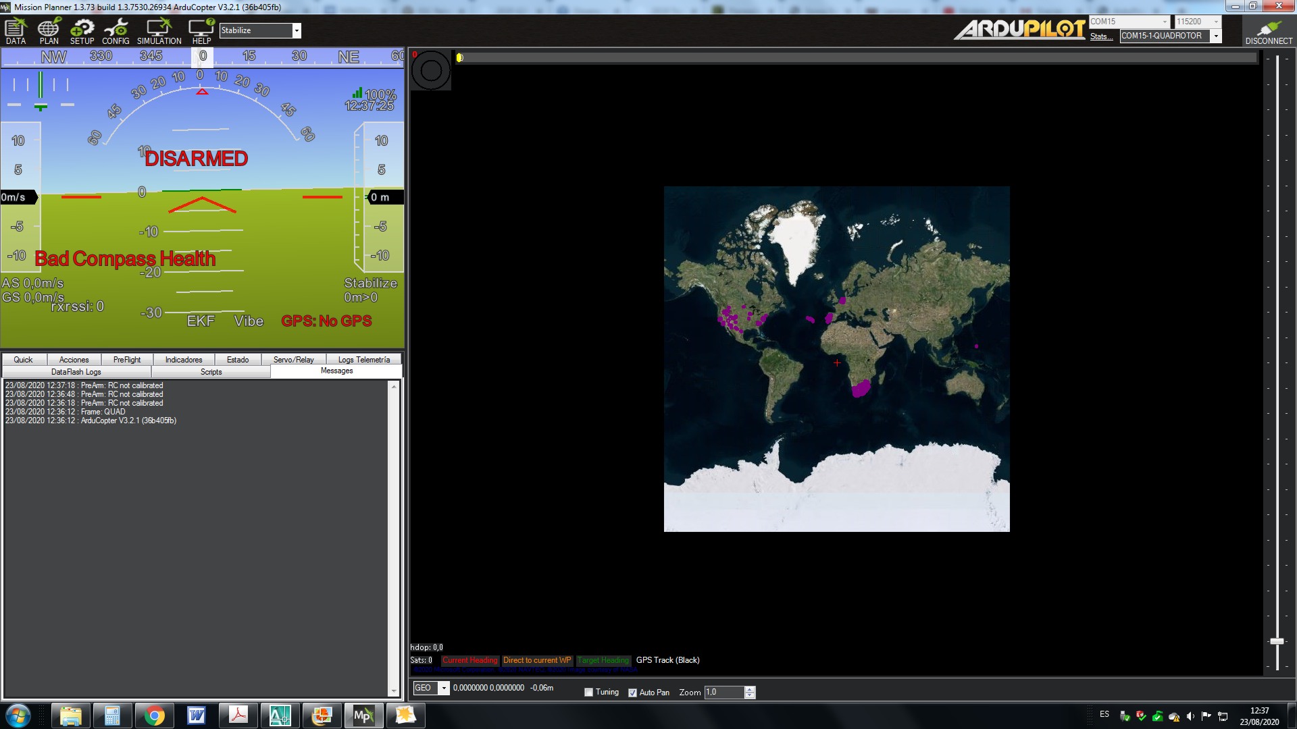Click the map zoom slider handle

(x=1276, y=641)
